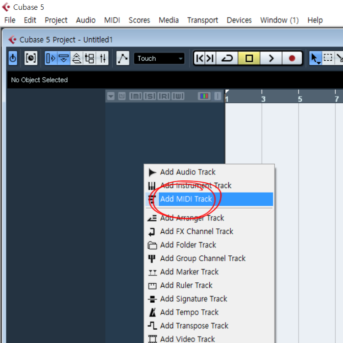Select the Range Selection tool
This screenshot has height=343, width=343.
[328, 58]
